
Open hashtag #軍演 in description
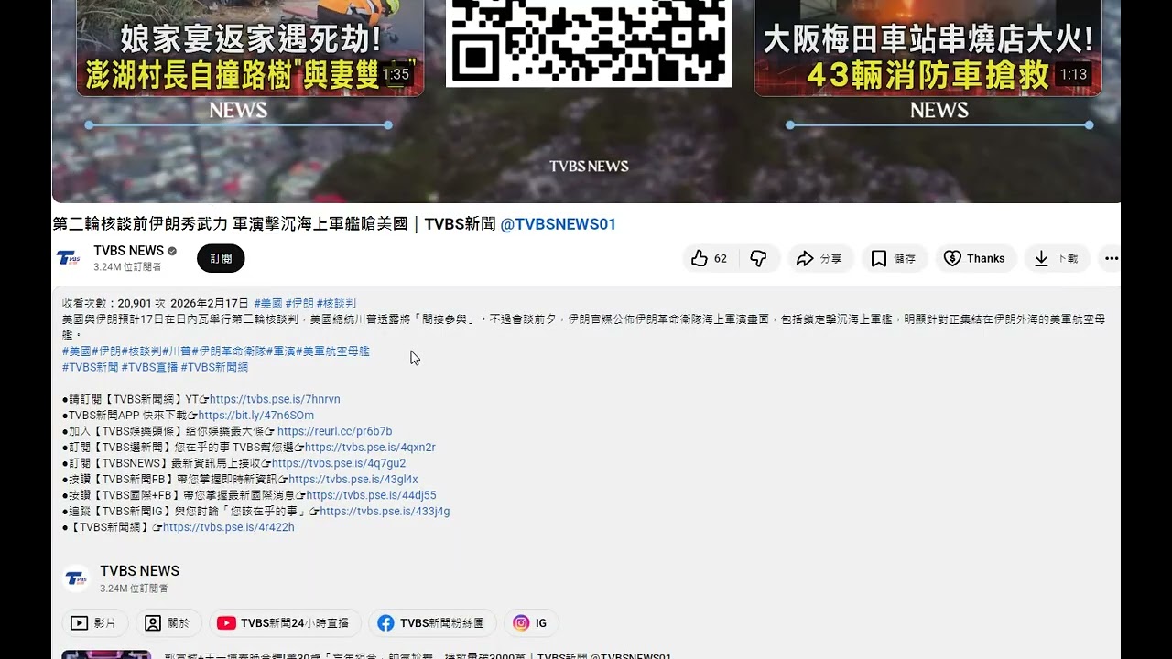tap(280, 351)
